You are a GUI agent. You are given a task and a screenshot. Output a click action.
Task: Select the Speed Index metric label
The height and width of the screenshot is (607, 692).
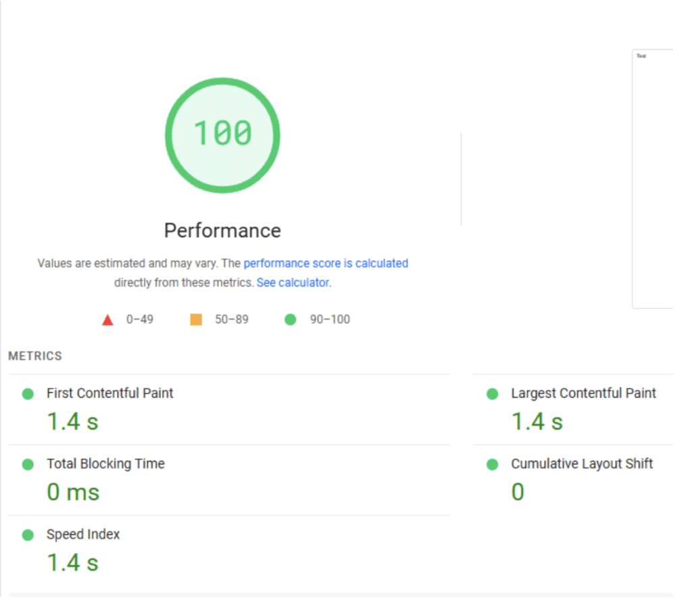click(x=83, y=535)
